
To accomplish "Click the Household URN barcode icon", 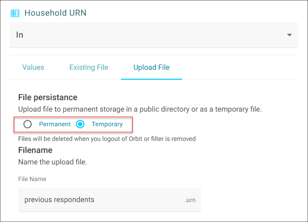I will click(15, 13).
